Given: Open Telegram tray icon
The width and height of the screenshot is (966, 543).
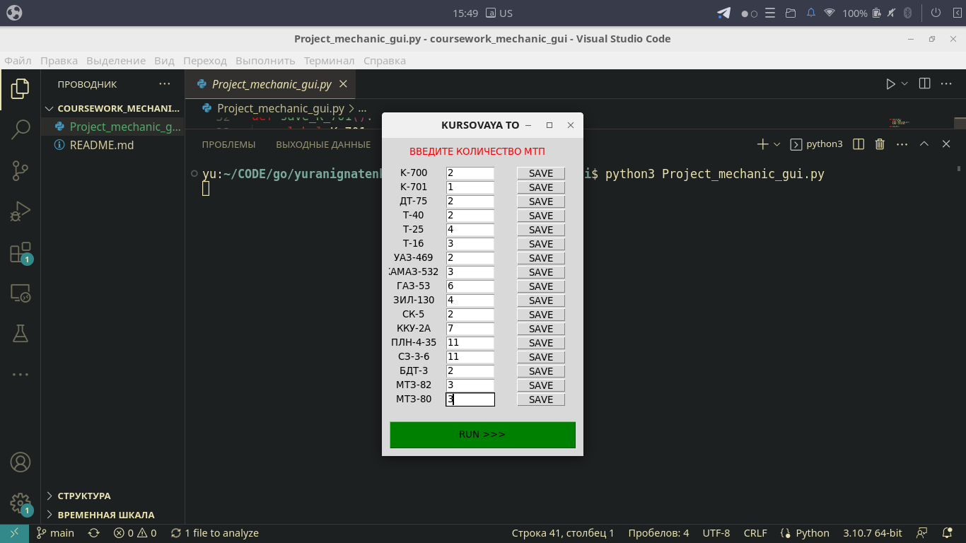Looking at the screenshot, I should pyautogui.click(x=723, y=13).
